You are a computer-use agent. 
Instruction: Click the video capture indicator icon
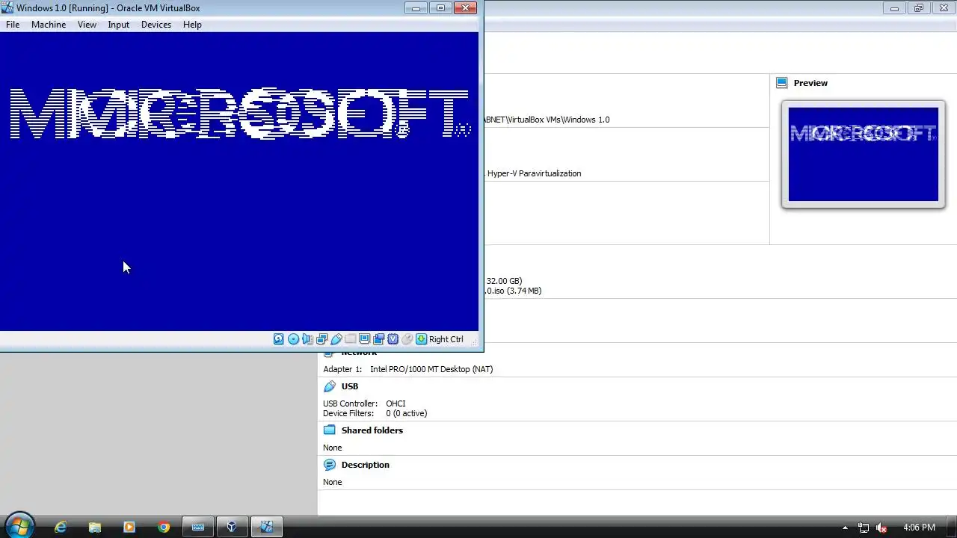(x=378, y=339)
